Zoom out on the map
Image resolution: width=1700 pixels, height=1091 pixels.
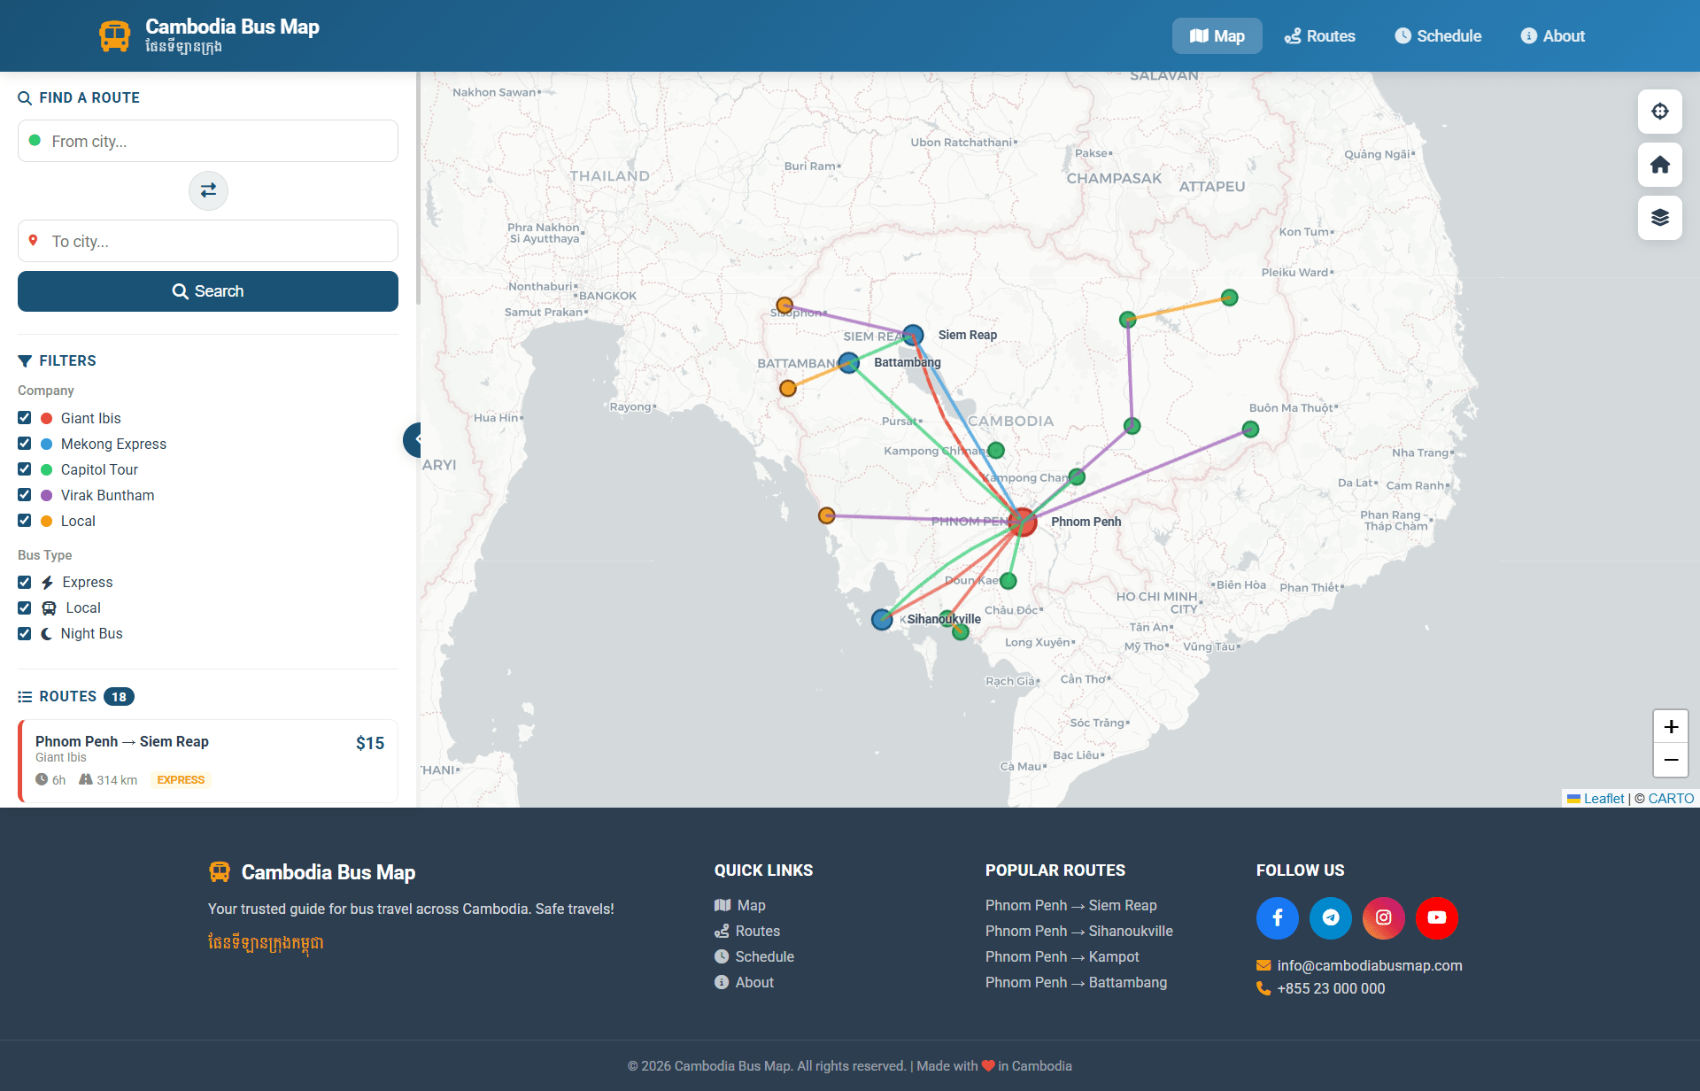(x=1671, y=761)
